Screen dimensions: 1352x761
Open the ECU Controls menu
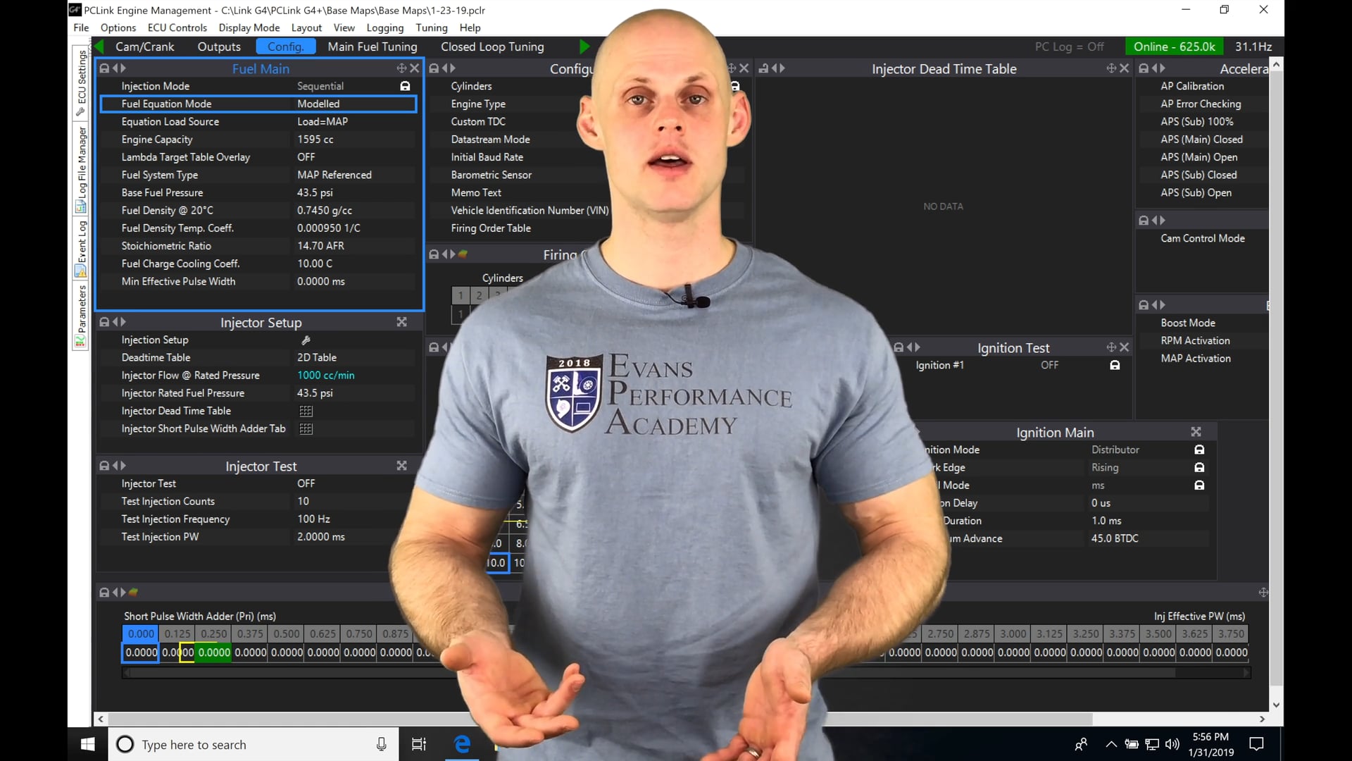177,27
